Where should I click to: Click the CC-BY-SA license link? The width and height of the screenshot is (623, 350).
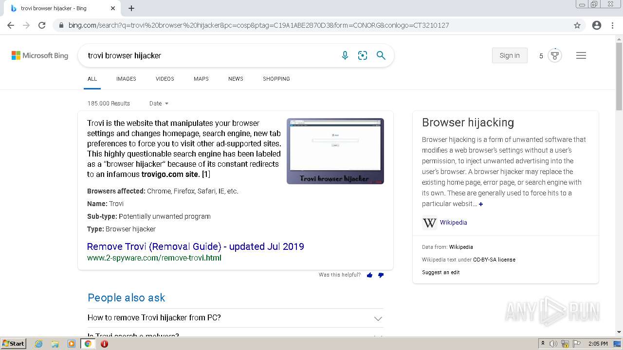(x=494, y=260)
